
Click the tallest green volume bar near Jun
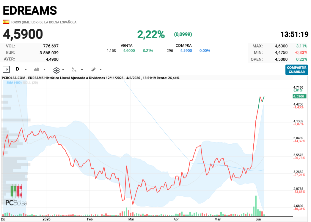256,206
